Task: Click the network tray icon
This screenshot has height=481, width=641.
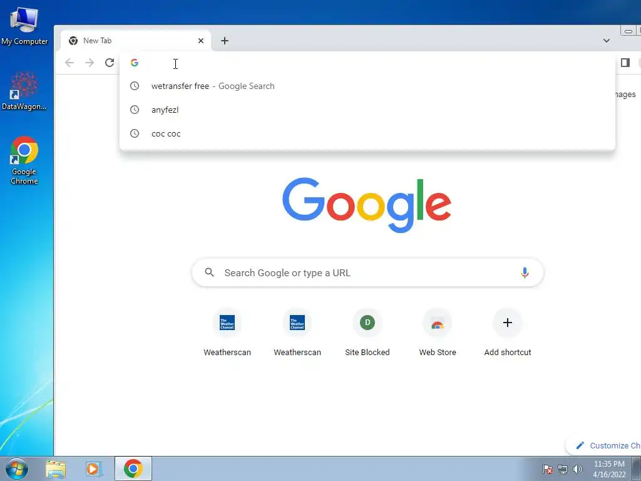Action: (x=563, y=469)
